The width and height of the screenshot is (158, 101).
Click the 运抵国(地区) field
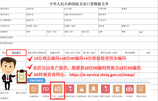tap(81, 27)
